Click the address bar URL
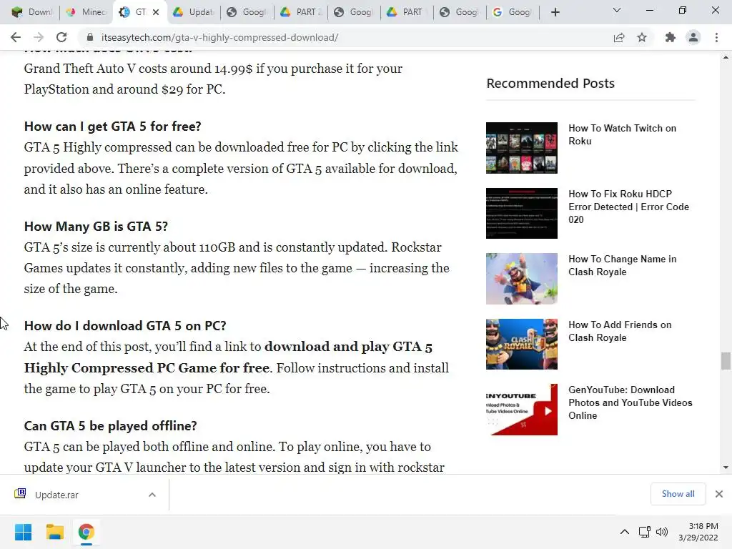Screen dimensions: 732x549 [219, 37]
